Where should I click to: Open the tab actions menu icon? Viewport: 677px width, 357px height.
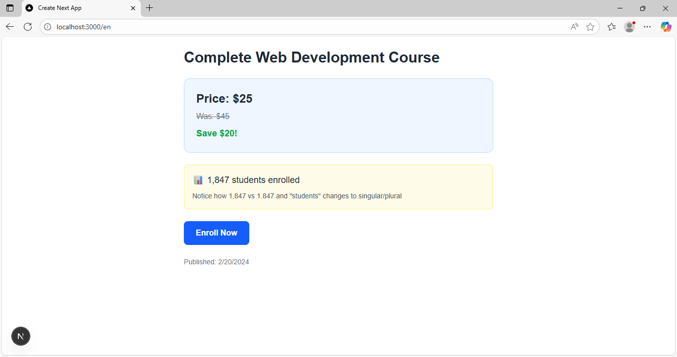point(10,8)
